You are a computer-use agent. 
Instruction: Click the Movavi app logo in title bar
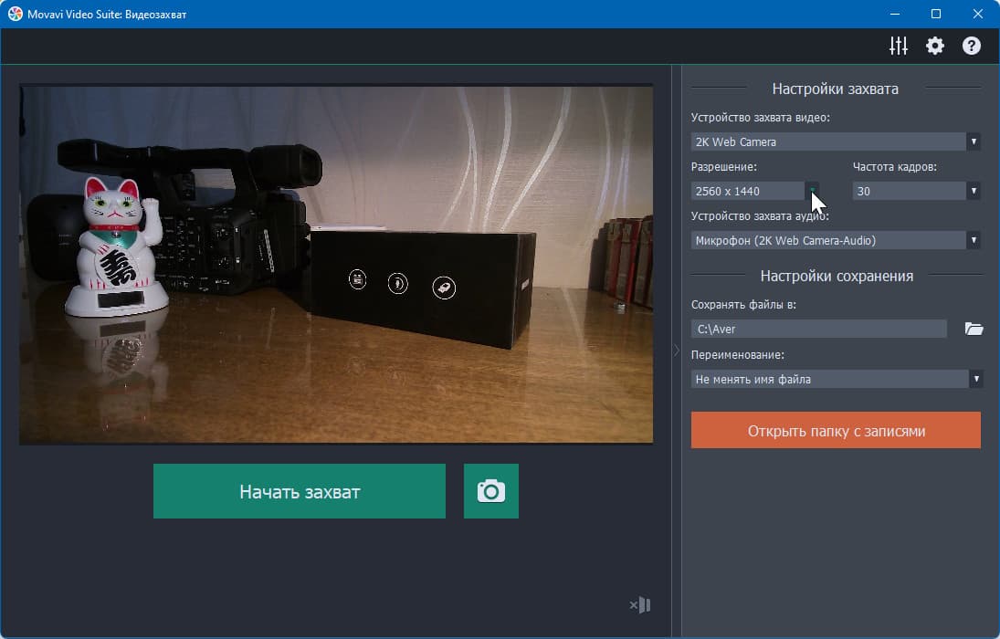(x=15, y=14)
